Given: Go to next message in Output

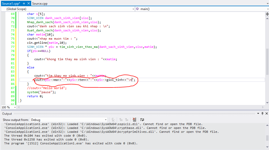Looking at the screenshot, I should click(127, 120).
